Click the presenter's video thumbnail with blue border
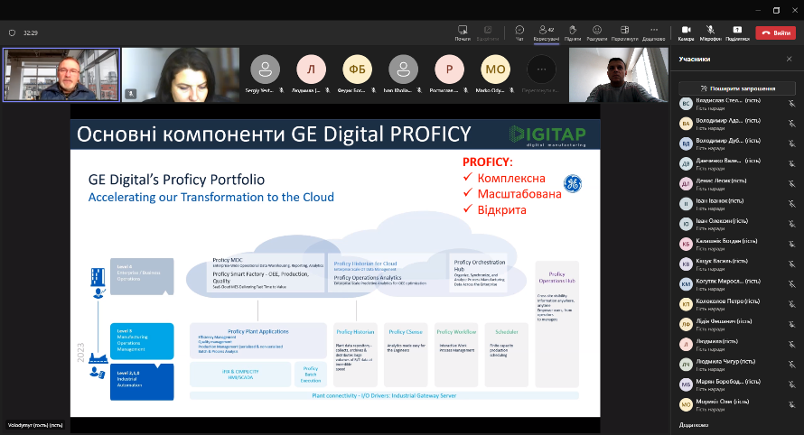Viewport: 804px width, 435px height. (x=61, y=75)
